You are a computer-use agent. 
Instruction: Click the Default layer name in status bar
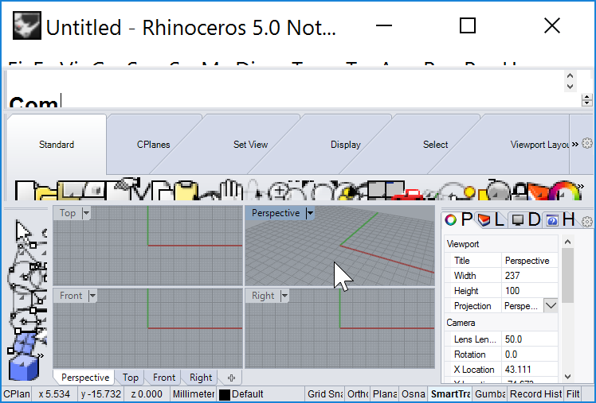(x=248, y=394)
